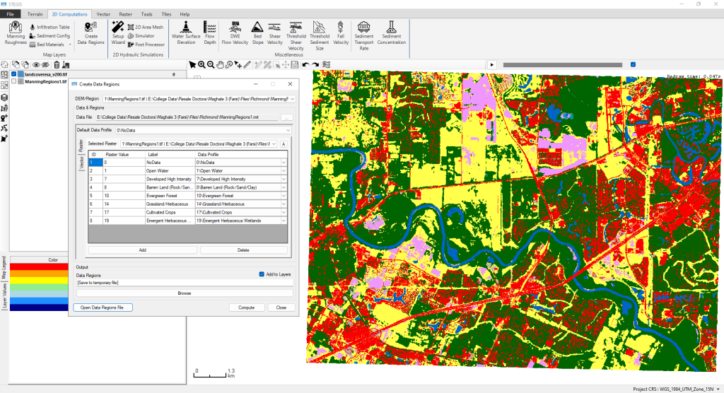Viewport: 724px width, 393px height.
Task: Select the arrow pointer tool
Action: pyautogui.click(x=192, y=65)
